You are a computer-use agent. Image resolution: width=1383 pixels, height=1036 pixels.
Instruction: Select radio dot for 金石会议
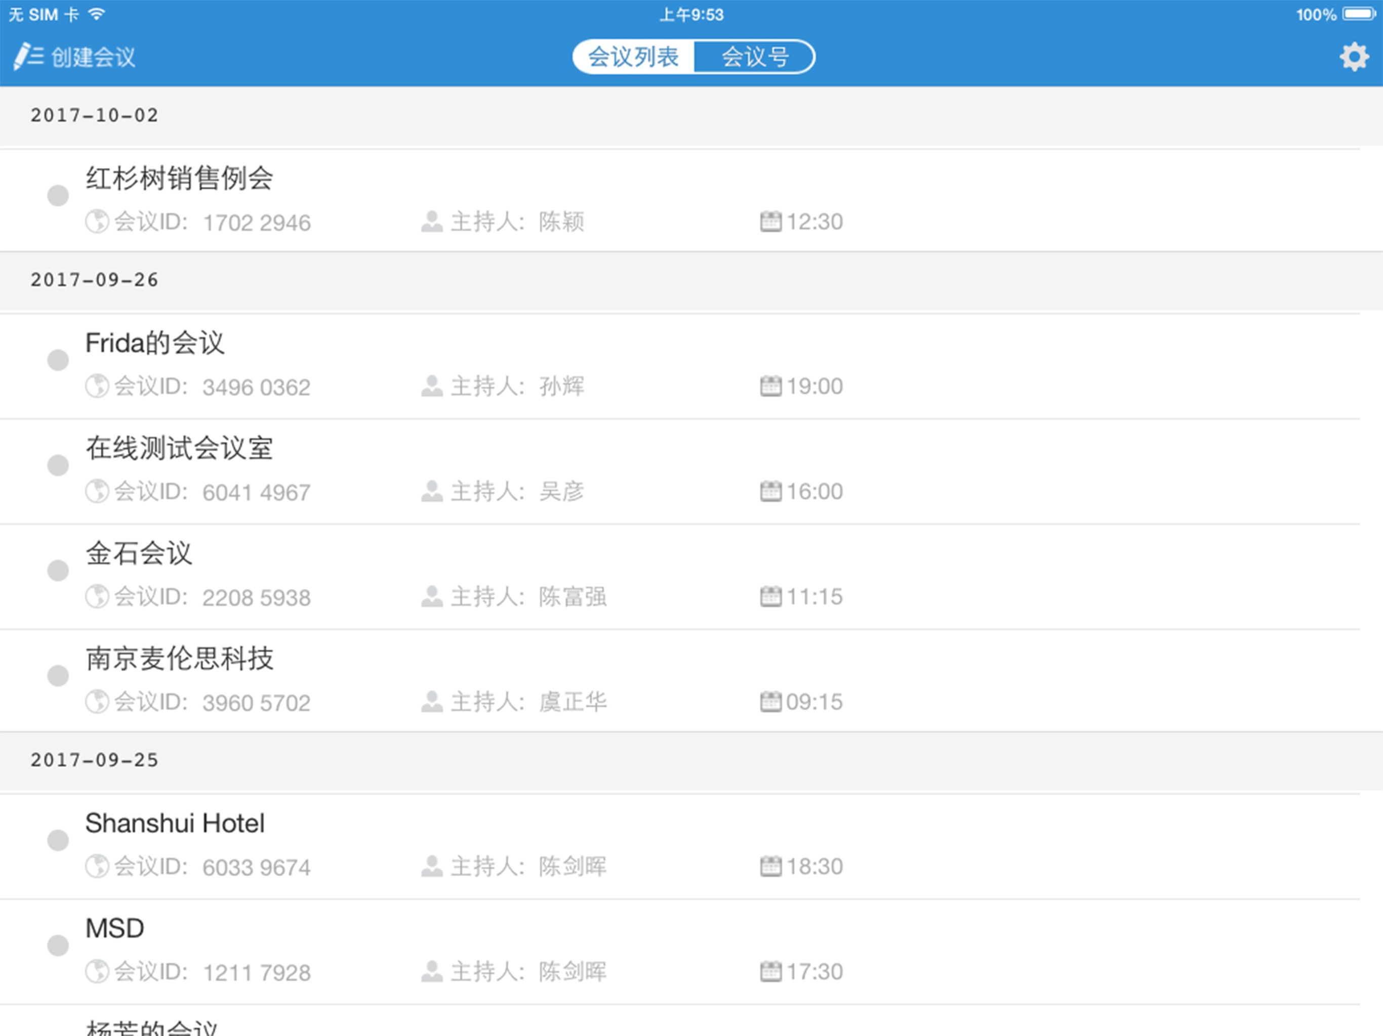tap(58, 570)
